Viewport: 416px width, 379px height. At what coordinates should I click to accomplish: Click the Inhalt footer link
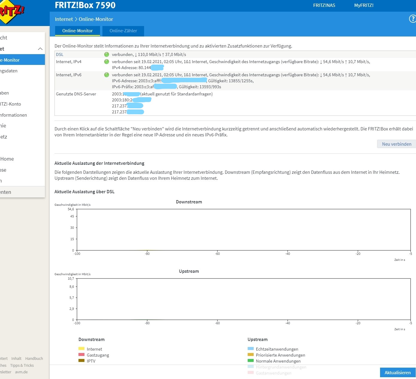[16, 358]
